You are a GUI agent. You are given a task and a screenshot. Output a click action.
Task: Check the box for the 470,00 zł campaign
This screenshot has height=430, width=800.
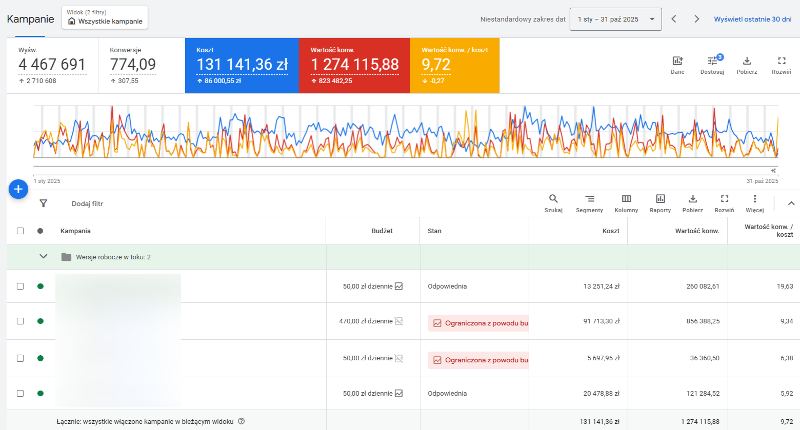tap(20, 321)
